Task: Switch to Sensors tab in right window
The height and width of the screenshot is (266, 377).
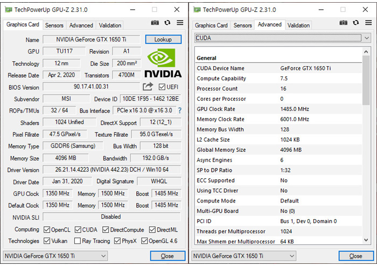Action: click(242, 25)
